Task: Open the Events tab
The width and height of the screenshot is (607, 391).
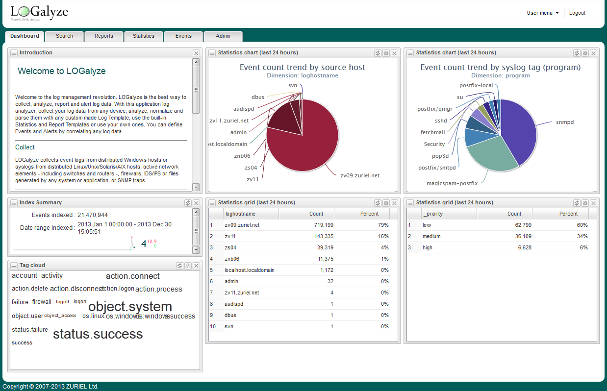Action: pyautogui.click(x=183, y=36)
